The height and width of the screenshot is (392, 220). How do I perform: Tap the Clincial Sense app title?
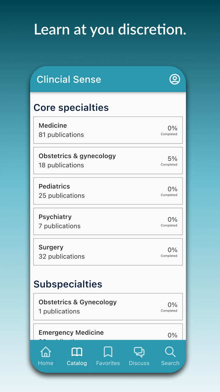[x=69, y=79]
